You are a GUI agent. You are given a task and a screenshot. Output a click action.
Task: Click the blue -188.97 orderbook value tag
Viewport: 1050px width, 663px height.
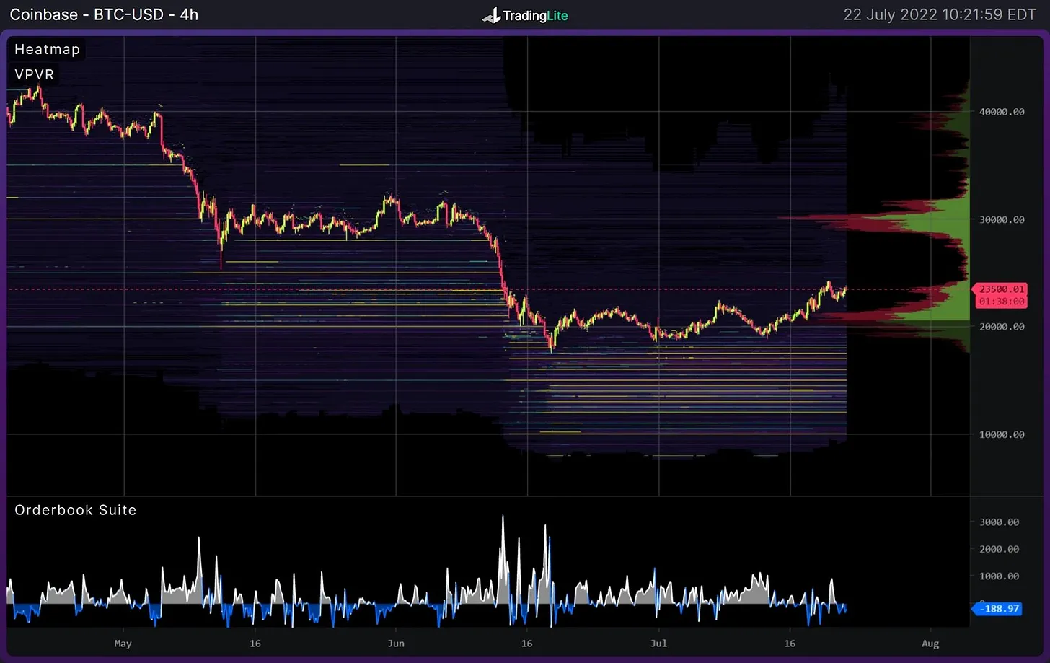[x=999, y=609]
